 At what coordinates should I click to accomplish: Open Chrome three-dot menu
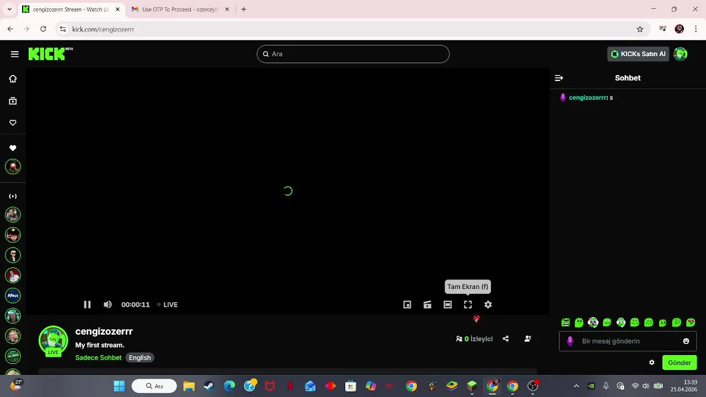coord(696,29)
